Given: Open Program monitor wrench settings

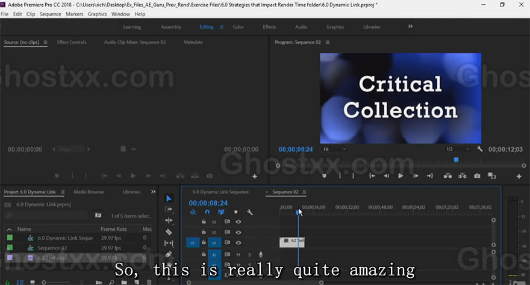Looking at the screenshot, I should pyautogui.click(x=479, y=149).
